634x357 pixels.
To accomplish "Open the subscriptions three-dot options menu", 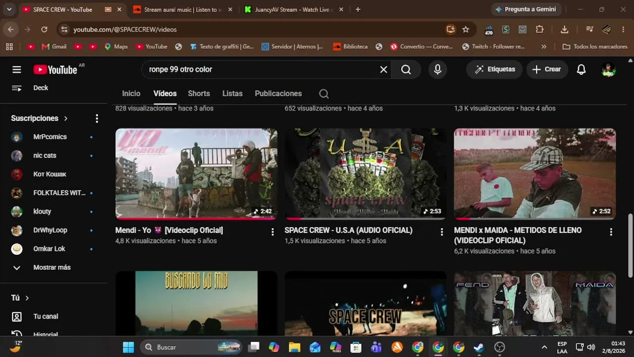I will [x=97, y=119].
